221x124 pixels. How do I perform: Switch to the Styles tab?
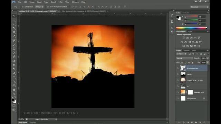tap(190, 31)
